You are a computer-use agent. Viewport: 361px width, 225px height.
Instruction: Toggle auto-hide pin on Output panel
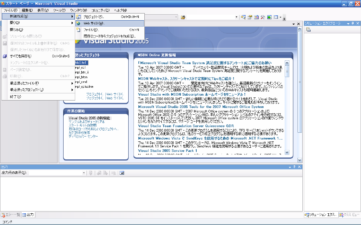click(x=294, y=167)
